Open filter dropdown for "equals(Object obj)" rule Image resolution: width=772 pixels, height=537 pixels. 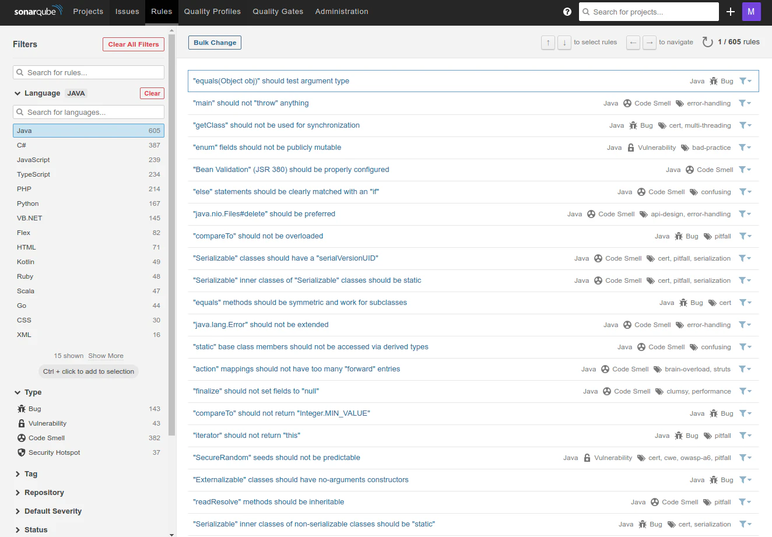point(745,81)
